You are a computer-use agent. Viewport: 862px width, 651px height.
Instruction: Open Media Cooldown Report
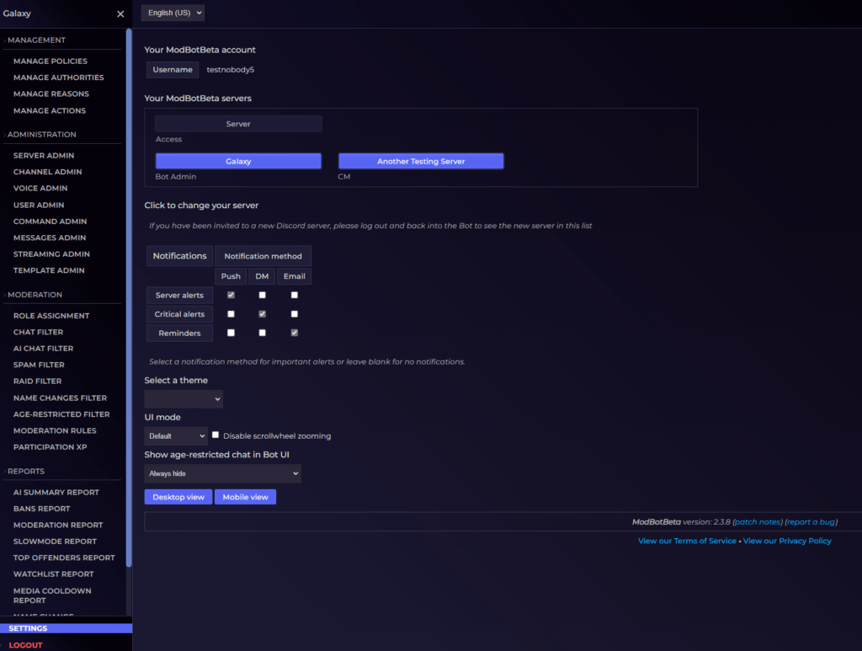(52, 595)
